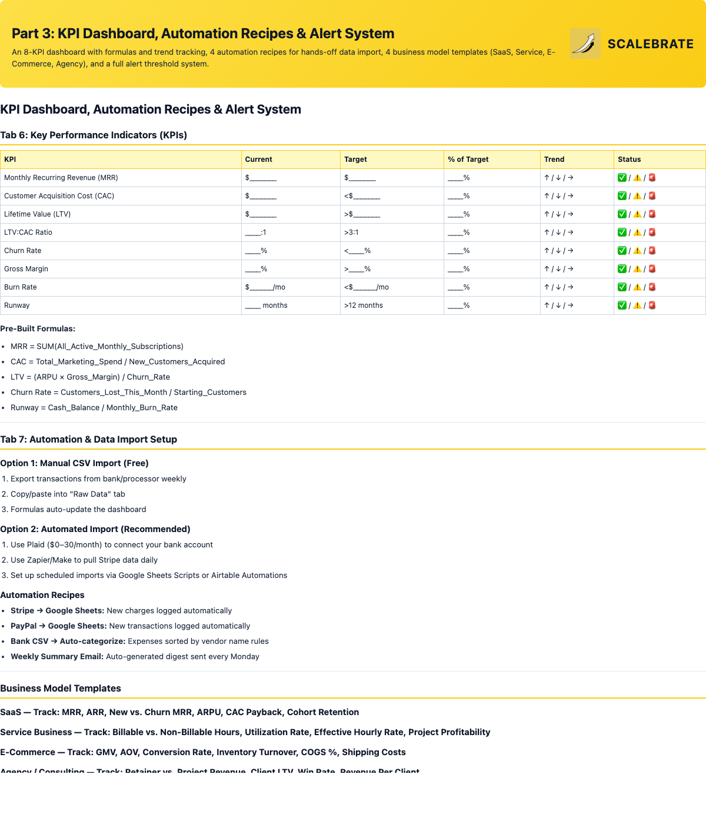This screenshot has height=824, width=706.
Task: Click the Runway row label
Action: (x=16, y=305)
